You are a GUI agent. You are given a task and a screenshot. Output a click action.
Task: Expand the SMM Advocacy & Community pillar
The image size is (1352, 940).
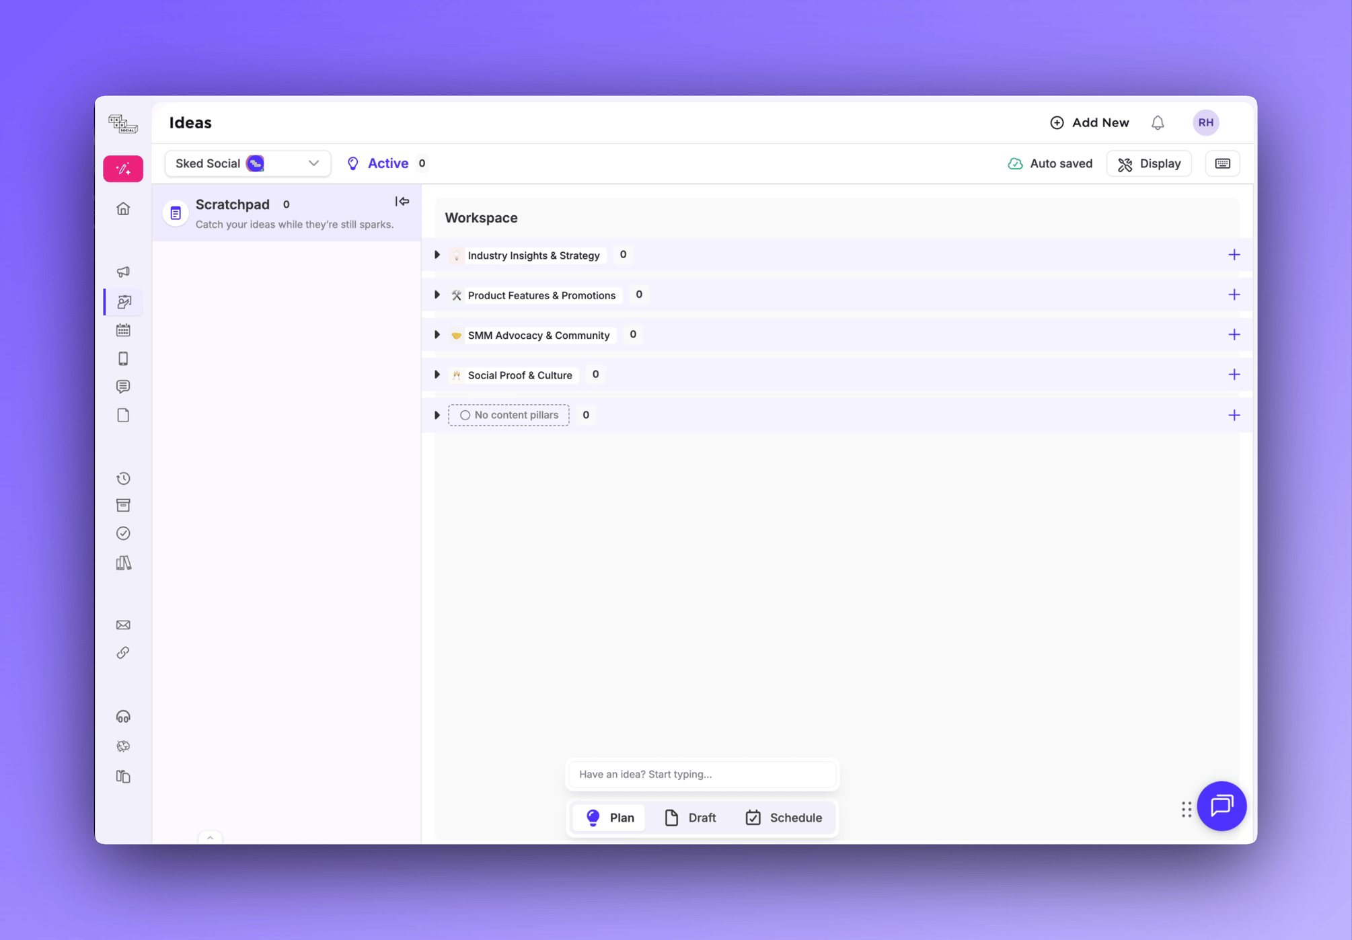(x=437, y=335)
